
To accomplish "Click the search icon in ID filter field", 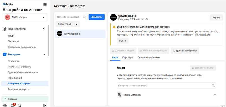I will (85, 17).
